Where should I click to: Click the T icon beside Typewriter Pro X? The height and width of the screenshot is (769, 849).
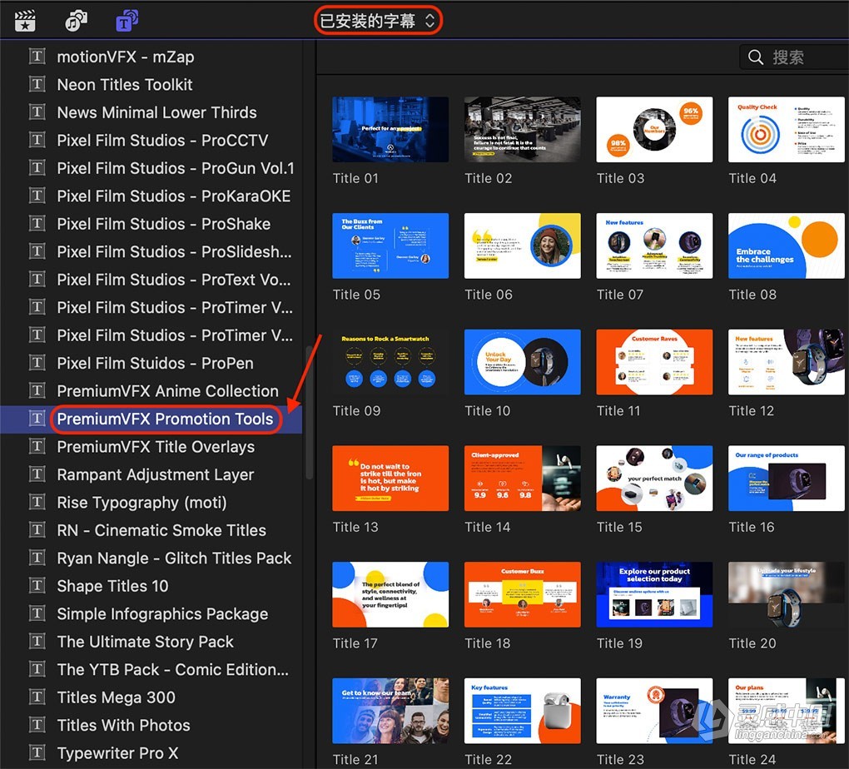pos(37,753)
